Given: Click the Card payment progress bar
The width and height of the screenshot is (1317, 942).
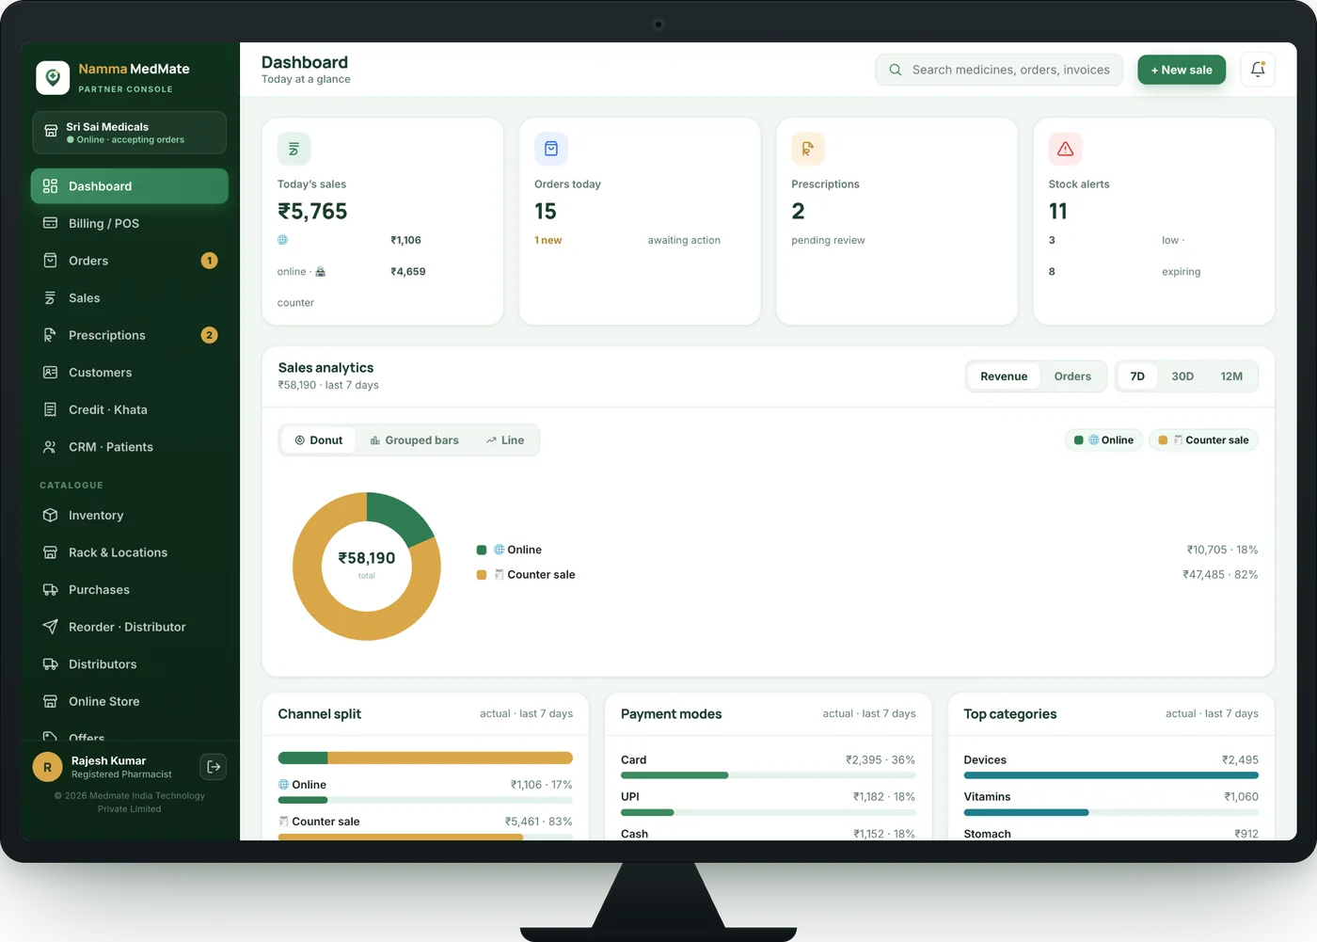Looking at the screenshot, I should 769,775.
